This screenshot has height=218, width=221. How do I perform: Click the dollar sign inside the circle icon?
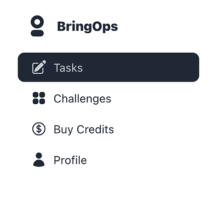point(39,129)
